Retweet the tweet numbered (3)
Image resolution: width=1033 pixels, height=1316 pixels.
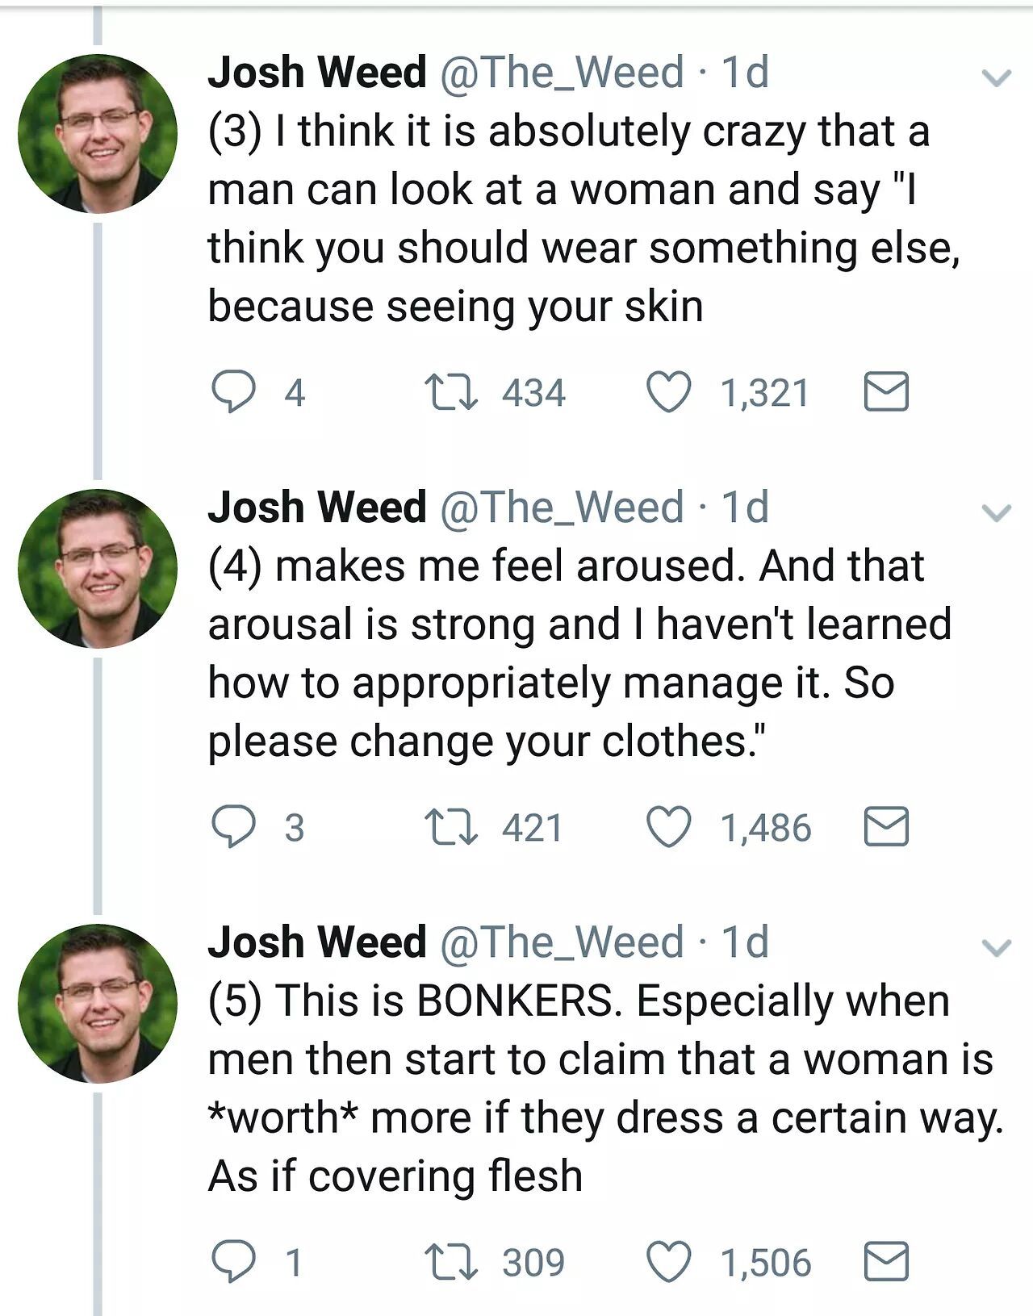[x=452, y=393]
